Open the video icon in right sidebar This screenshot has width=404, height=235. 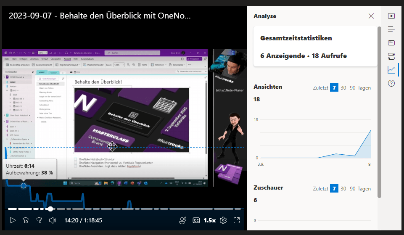(x=391, y=16)
